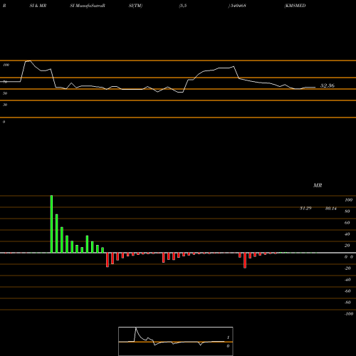Screen dimensions: 356x356
Task: Click the 80 label on MR right axis
Action: pyautogui.click(x=347, y=211)
